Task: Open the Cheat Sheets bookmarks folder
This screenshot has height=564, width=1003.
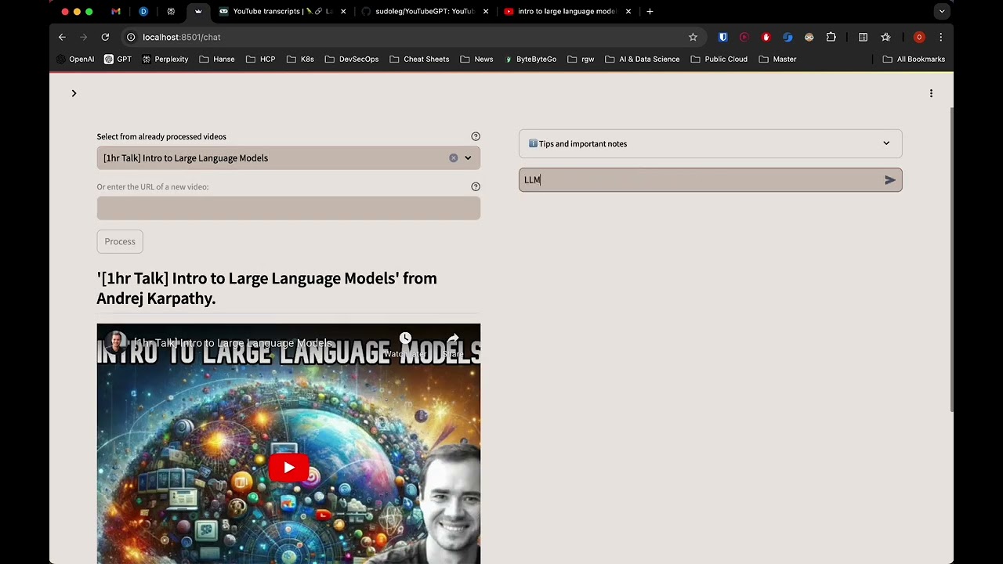Action: click(419, 60)
